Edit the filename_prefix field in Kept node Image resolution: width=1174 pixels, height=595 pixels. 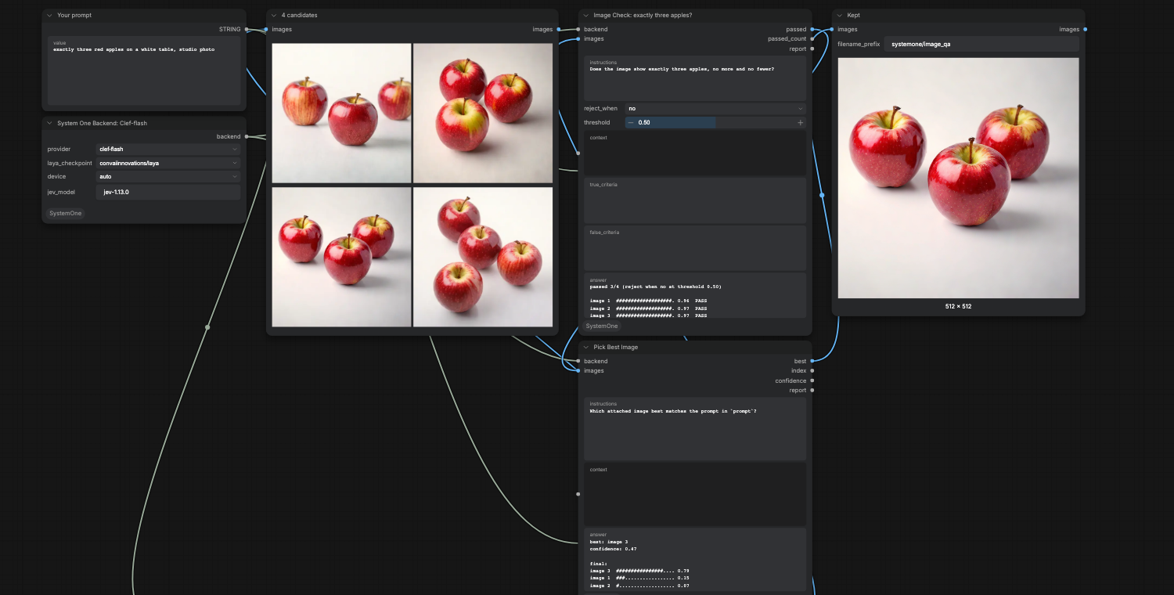click(981, 44)
